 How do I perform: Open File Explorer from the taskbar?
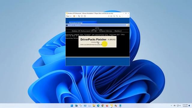click(94, 106)
